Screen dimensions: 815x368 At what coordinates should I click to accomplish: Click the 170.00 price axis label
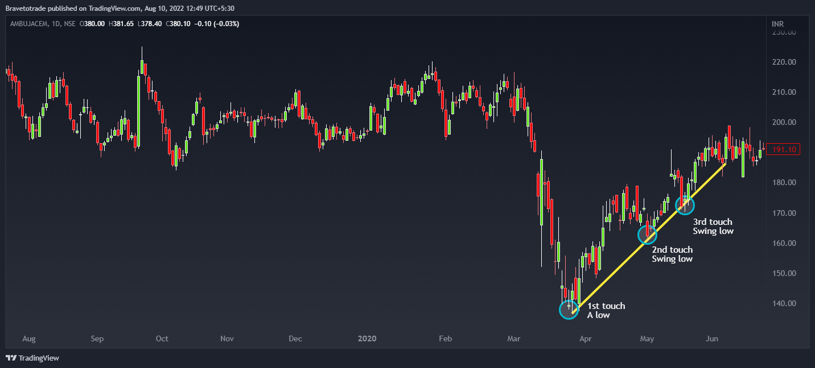coord(784,213)
